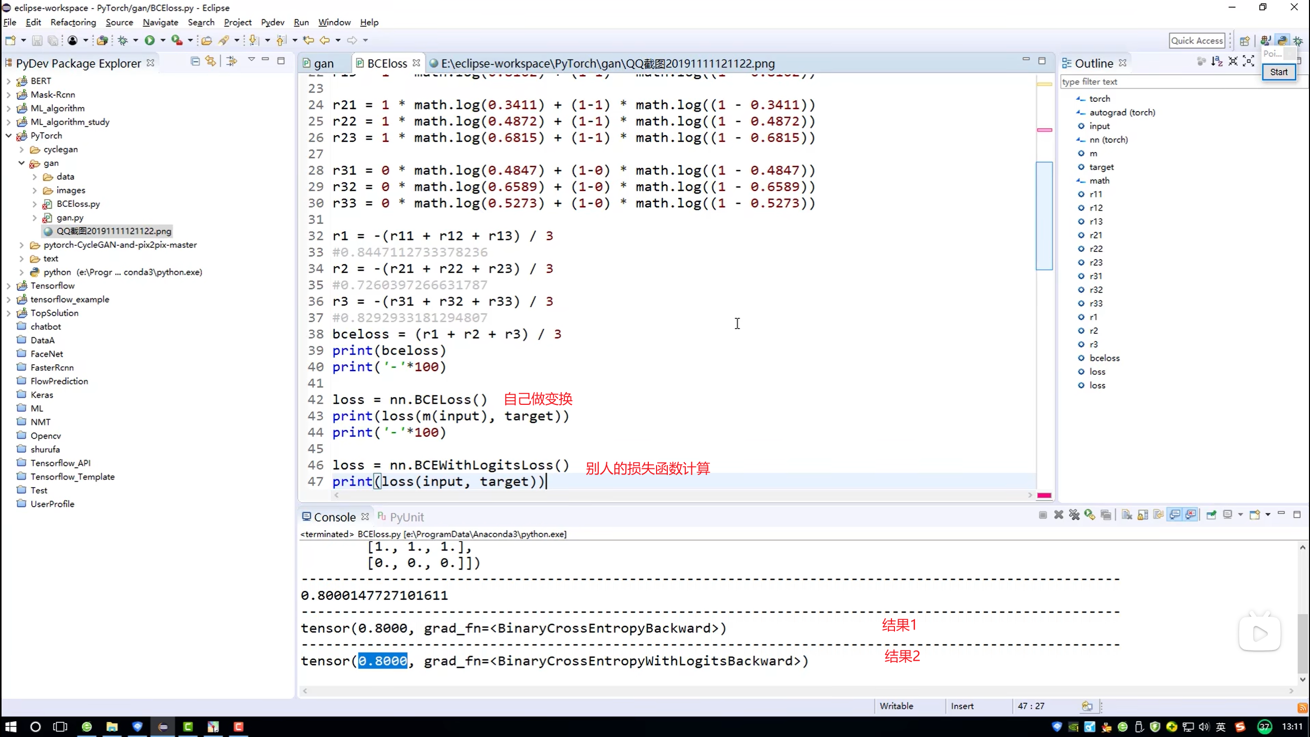The height and width of the screenshot is (737, 1310).
Task: Switch to the PyUnit tab
Action: pos(401,517)
